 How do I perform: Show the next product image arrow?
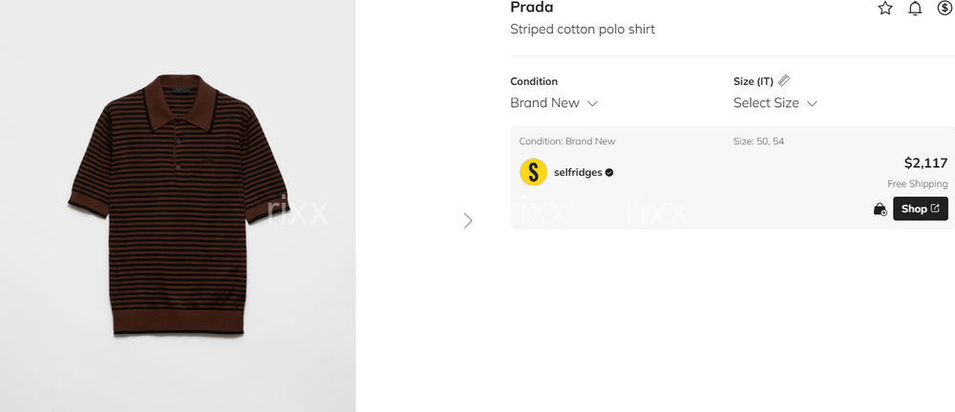468,221
